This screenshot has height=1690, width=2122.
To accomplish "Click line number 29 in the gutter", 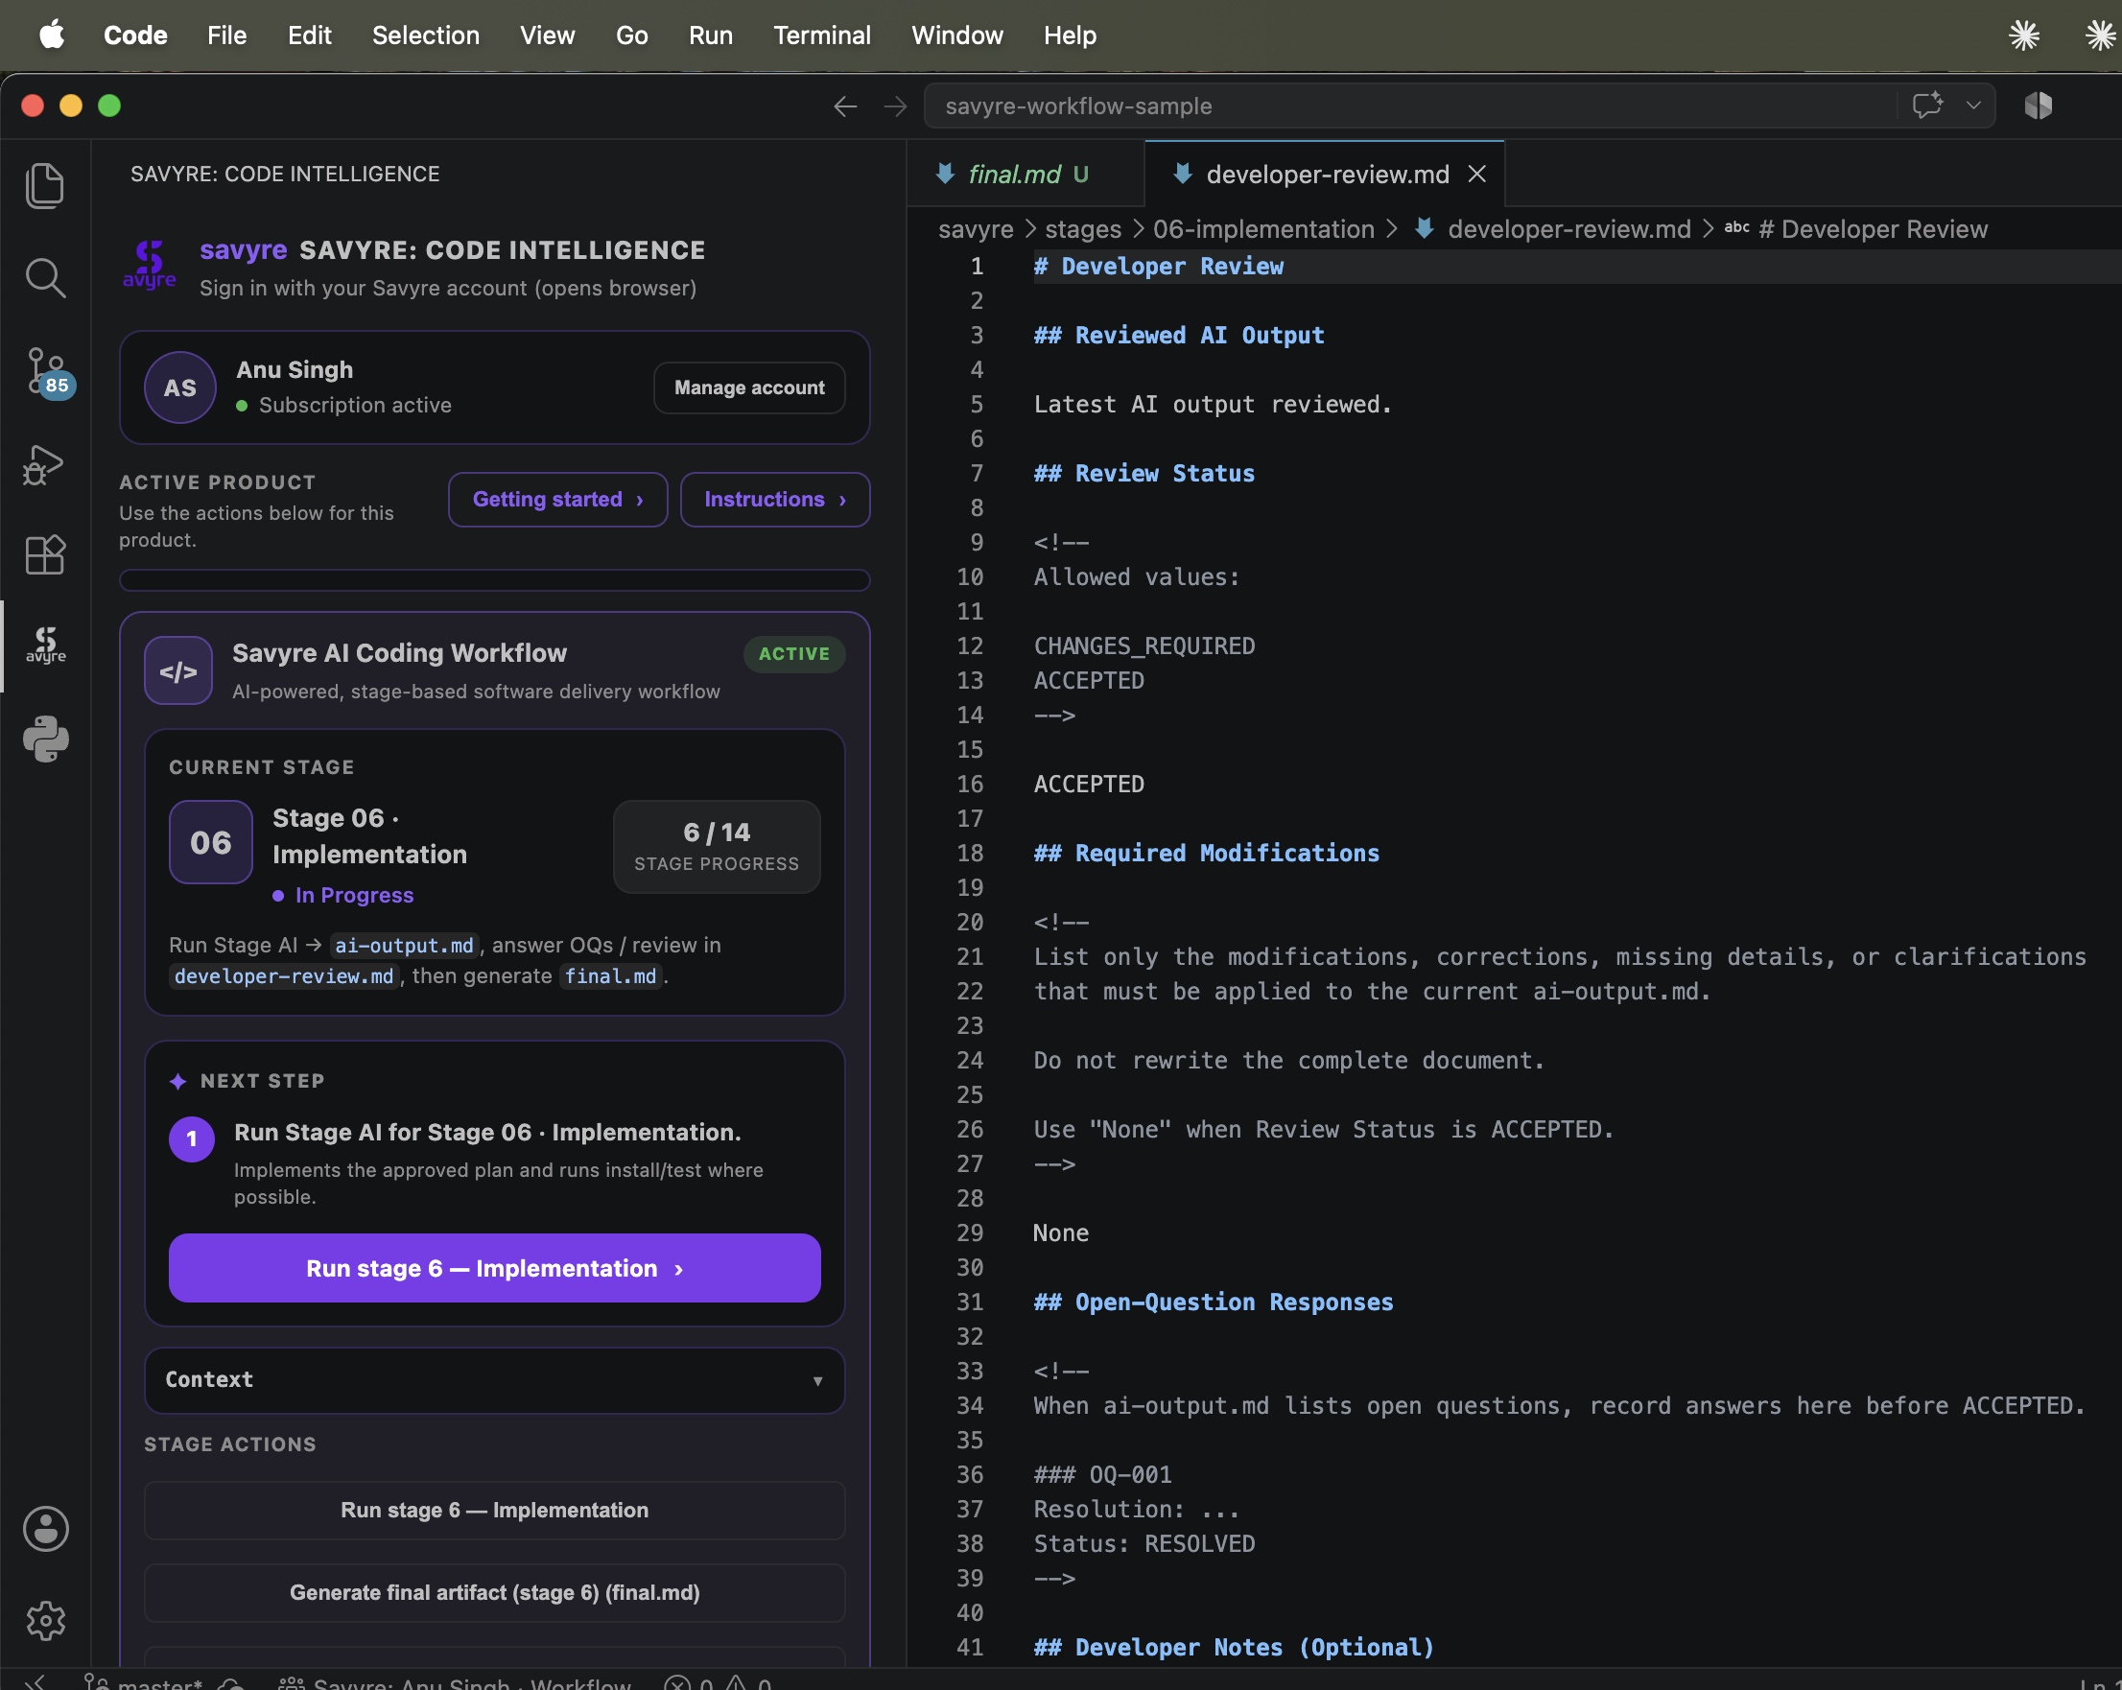I will tap(970, 1233).
